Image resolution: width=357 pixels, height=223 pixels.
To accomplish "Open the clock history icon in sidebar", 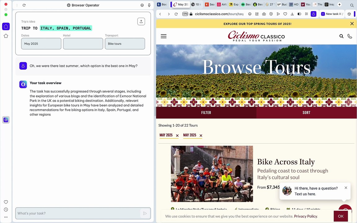I will tap(6, 210).
